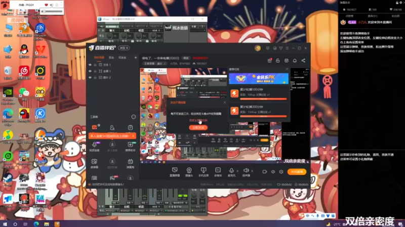This screenshot has width=405, height=227.
Task: Open the 弹幕秀 tool
Action: point(130,163)
